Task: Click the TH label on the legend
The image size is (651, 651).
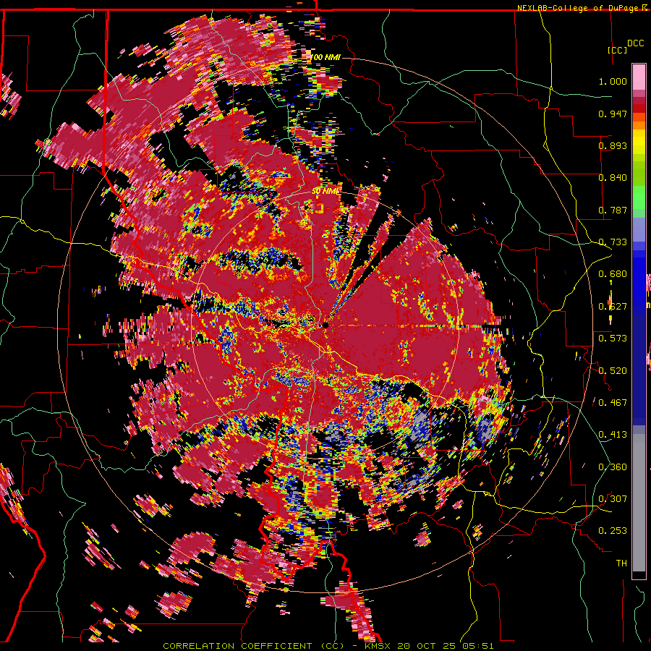Action: click(621, 563)
